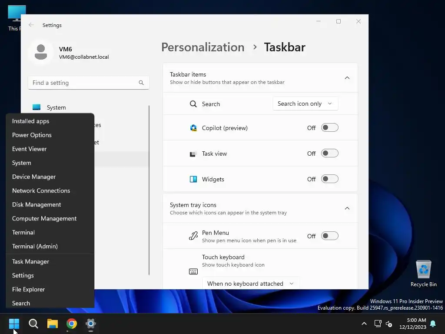Click the Settings gear taskbar icon
Viewport: 445px width, 334px height.
coord(91,324)
